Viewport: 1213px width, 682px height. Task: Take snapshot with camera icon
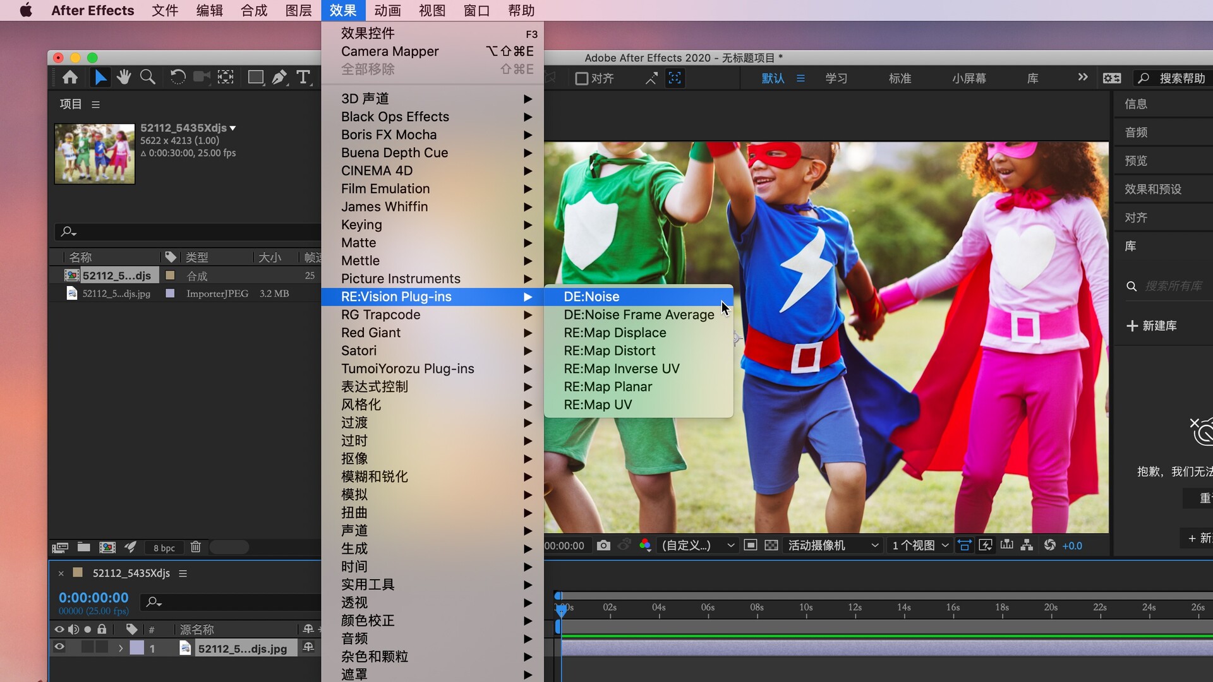(x=603, y=546)
